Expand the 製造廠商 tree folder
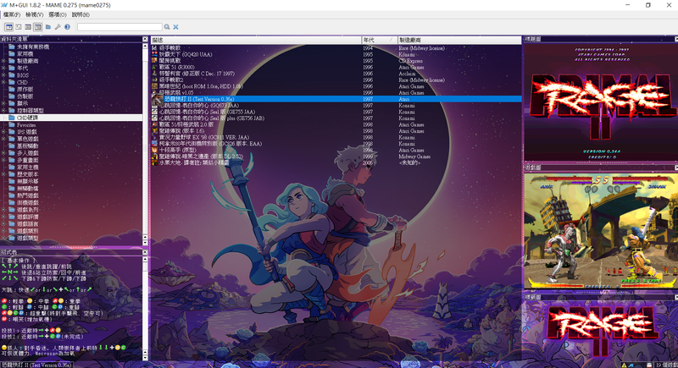The width and height of the screenshot is (678, 368). coord(4,61)
